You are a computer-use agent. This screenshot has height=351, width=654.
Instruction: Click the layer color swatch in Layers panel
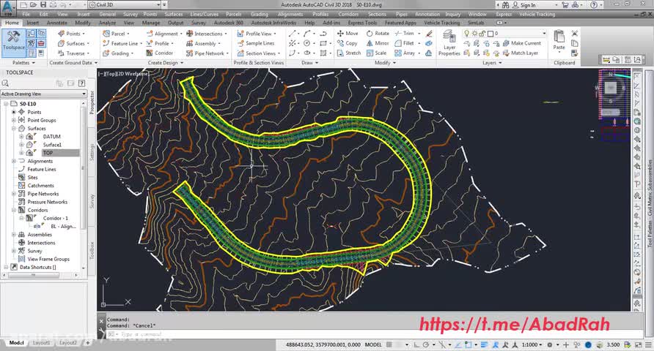click(x=490, y=34)
